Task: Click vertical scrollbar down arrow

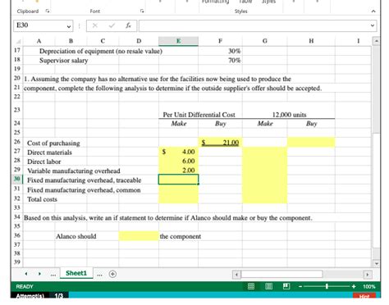Action: pyautogui.click(x=377, y=264)
